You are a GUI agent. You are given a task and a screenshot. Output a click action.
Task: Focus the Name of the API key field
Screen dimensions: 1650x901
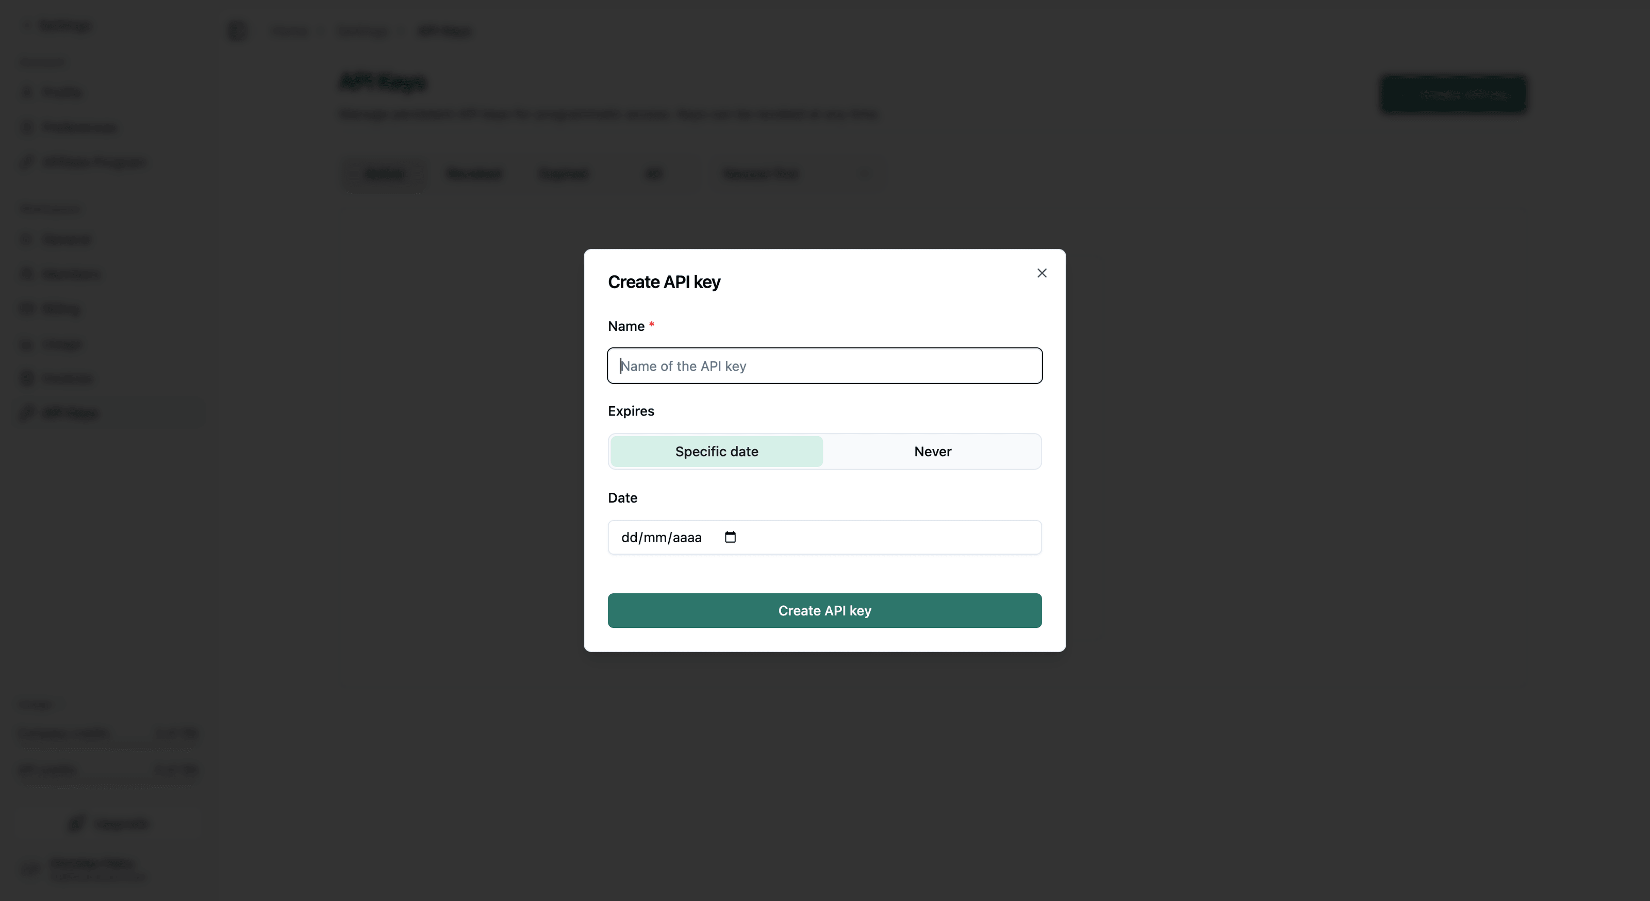click(x=824, y=365)
